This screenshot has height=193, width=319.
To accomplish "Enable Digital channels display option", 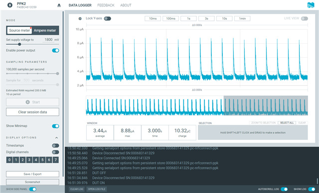I will point(55,152).
